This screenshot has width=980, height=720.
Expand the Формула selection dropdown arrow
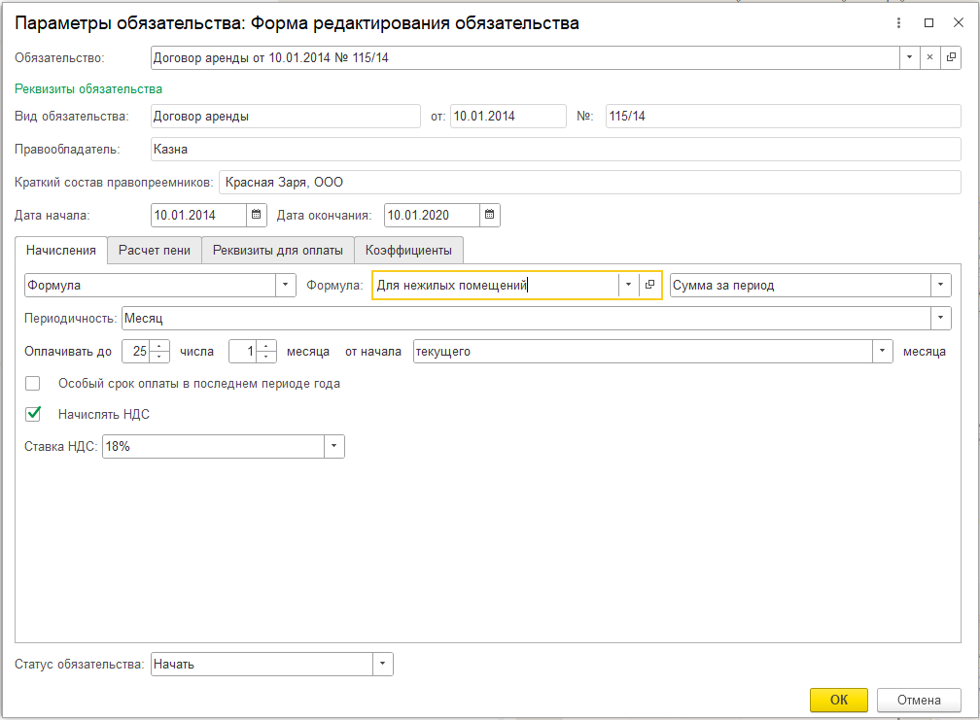click(x=629, y=285)
